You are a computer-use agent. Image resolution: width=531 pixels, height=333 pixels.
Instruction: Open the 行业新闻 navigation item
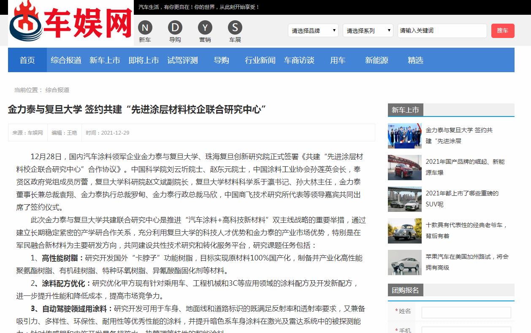point(260,60)
